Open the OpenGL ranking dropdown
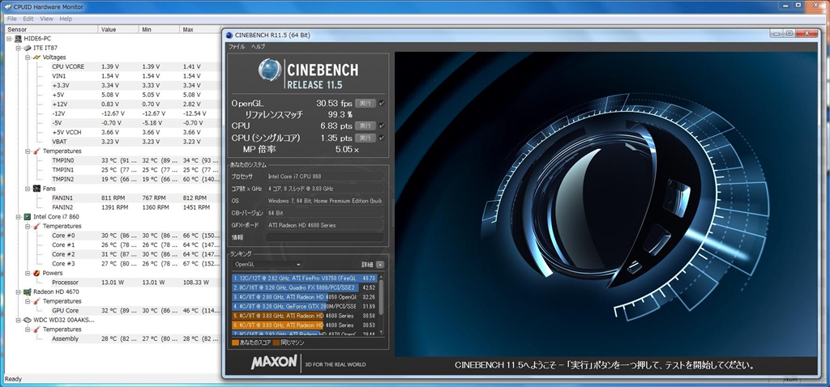 267,264
